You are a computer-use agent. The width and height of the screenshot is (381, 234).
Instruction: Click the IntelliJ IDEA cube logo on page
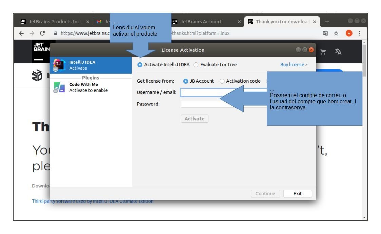click(37, 76)
